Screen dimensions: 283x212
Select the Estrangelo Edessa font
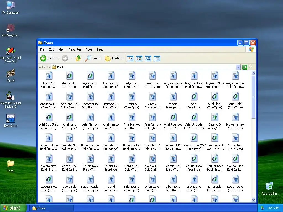pyautogui.click(x=214, y=184)
